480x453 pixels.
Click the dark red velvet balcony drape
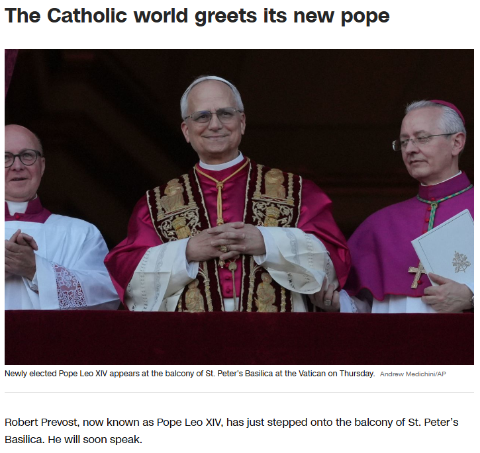click(239, 337)
